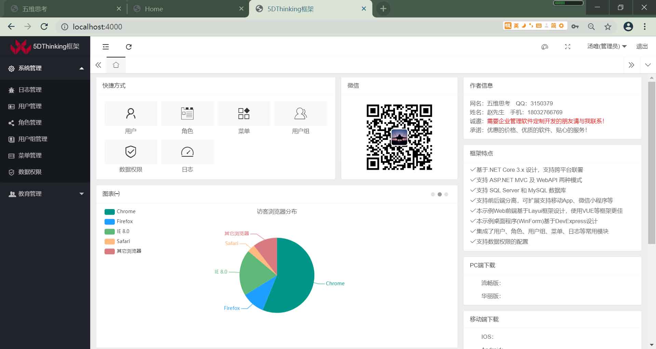Select third carousel indicator dot
The image size is (656, 349).
pos(446,194)
